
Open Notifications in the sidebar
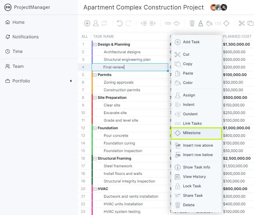[22, 37]
